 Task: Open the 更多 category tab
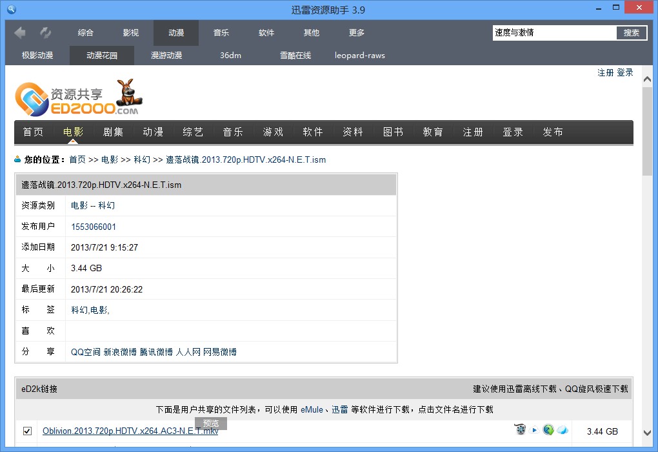pyautogui.click(x=357, y=33)
